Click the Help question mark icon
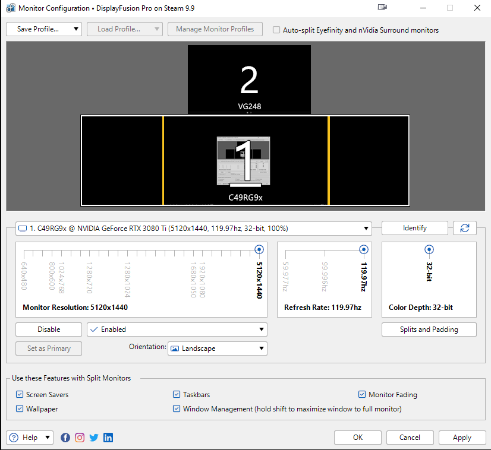Image resolution: width=491 pixels, height=450 pixels. [x=14, y=438]
